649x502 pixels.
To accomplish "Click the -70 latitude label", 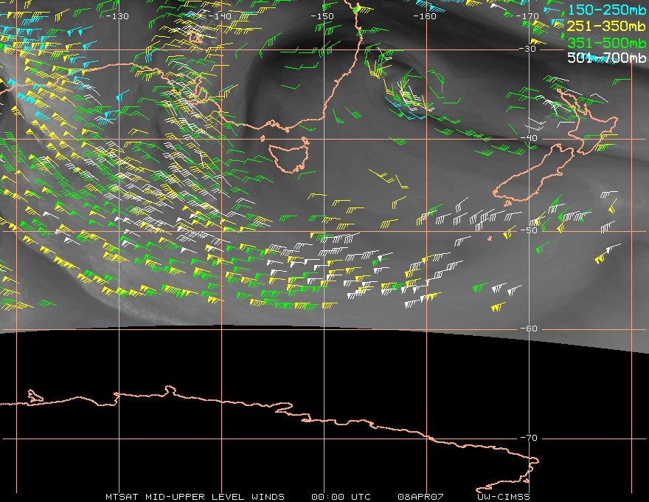I will (x=529, y=438).
